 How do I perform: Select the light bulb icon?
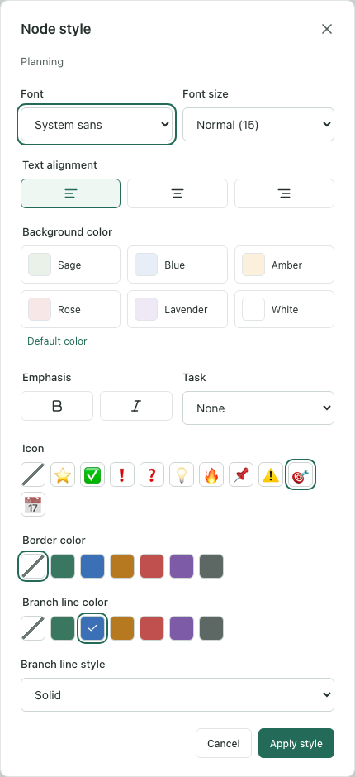(x=182, y=474)
